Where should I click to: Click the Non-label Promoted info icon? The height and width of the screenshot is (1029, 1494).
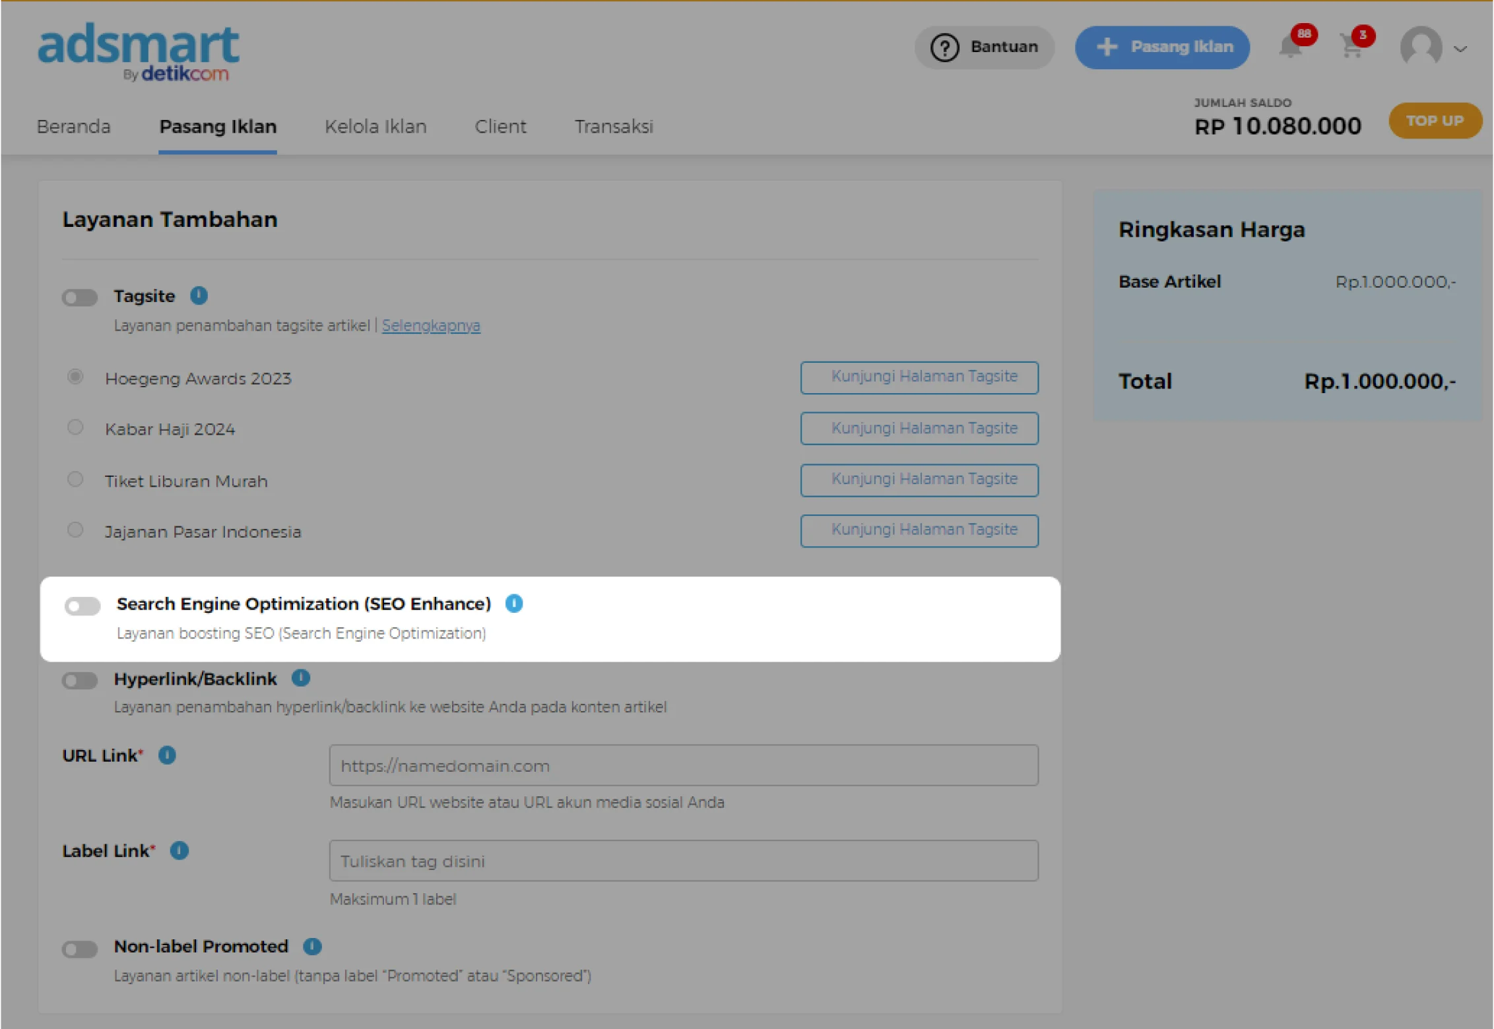(312, 947)
